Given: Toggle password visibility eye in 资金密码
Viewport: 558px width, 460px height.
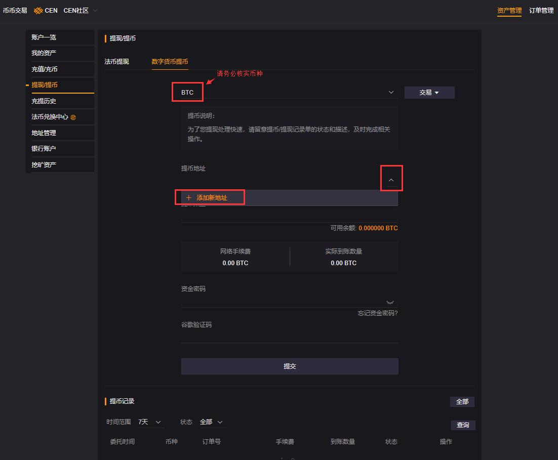Looking at the screenshot, I should (x=390, y=303).
